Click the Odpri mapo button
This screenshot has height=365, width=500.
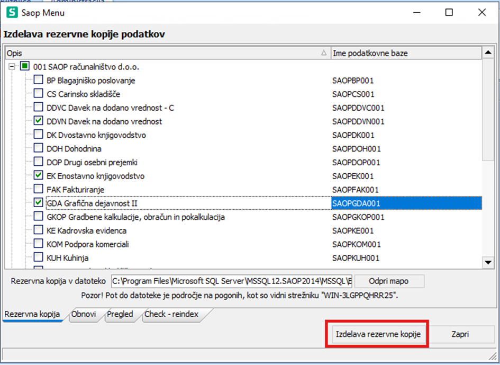point(389,281)
